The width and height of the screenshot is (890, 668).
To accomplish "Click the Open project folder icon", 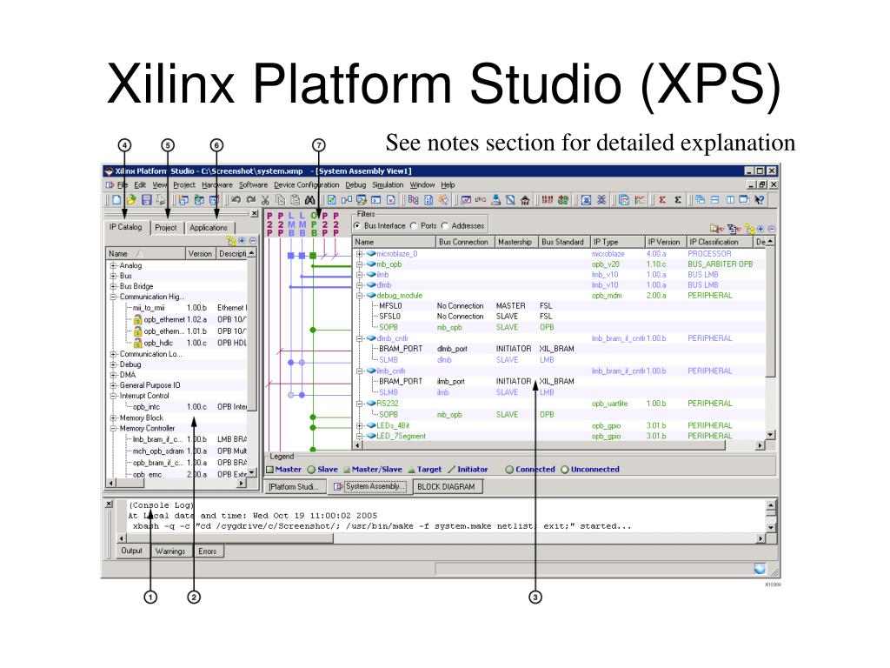I will (x=131, y=200).
